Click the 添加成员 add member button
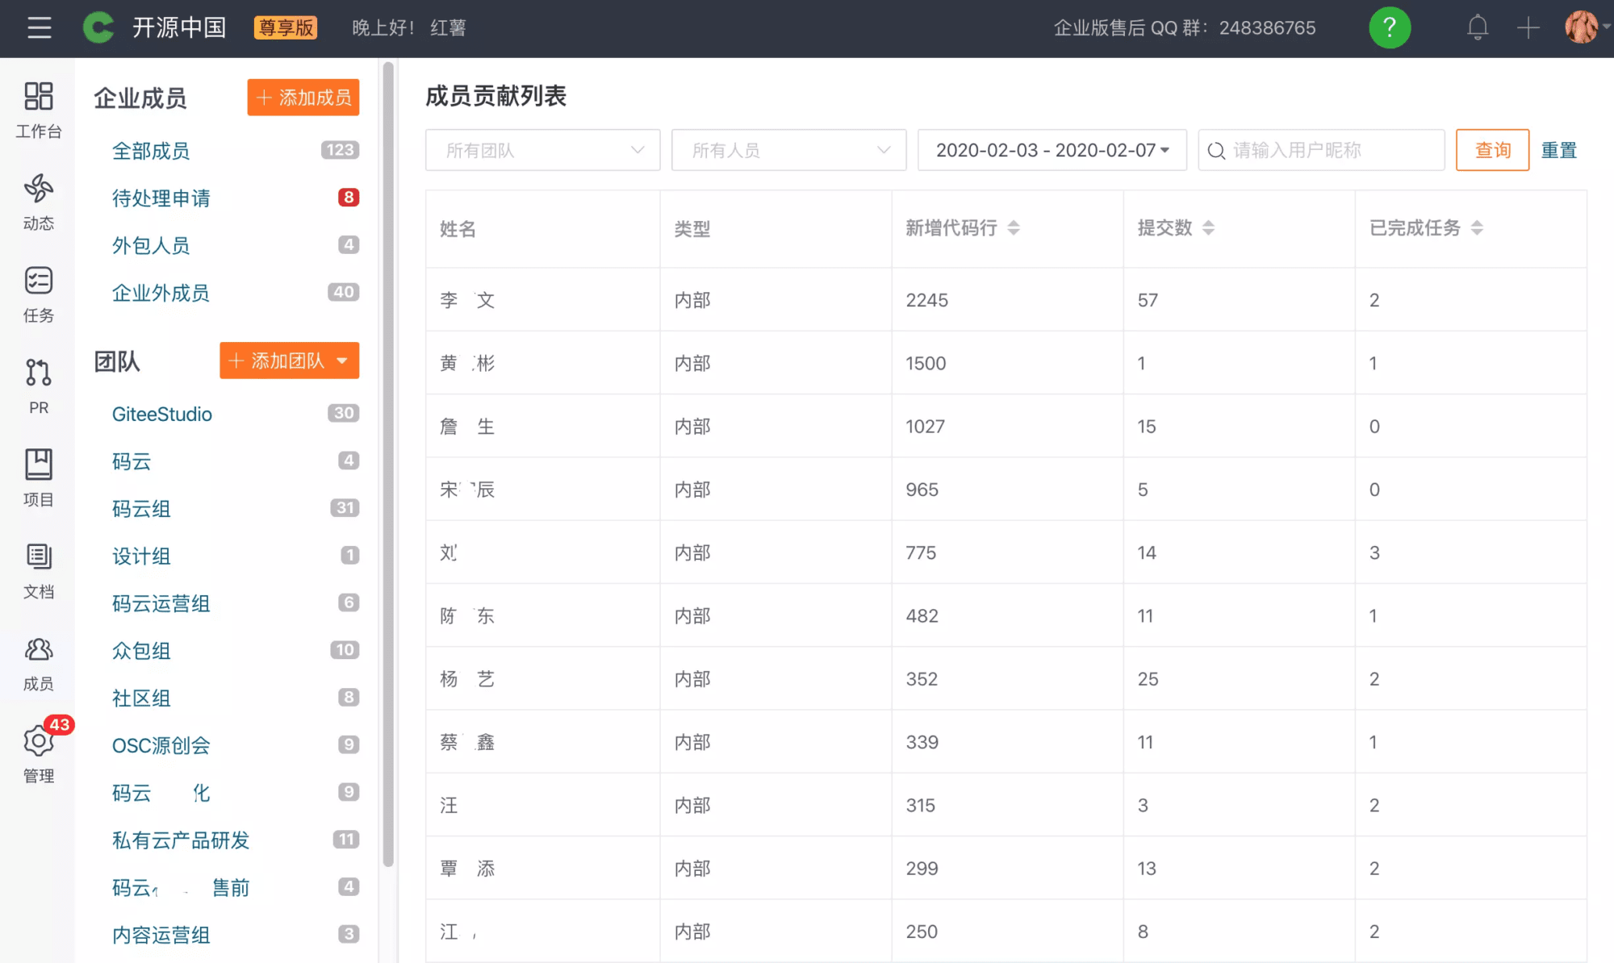 (303, 98)
